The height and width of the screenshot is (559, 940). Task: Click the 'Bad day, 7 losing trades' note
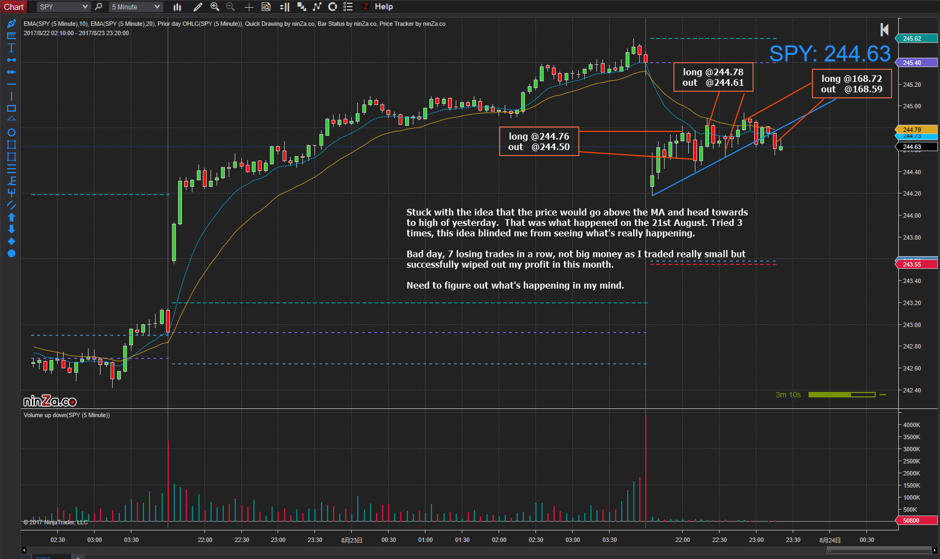tap(576, 259)
